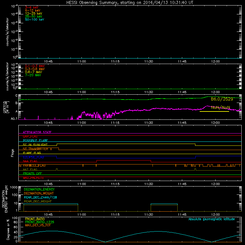Select the FLARE_FLAG label
Screen dimensions: 245x245
(32, 153)
